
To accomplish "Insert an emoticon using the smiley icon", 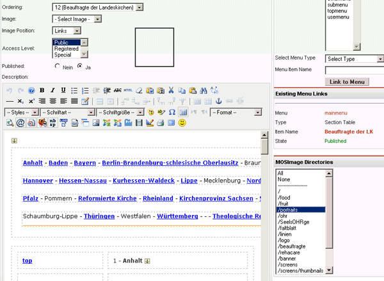I will (182, 123).
